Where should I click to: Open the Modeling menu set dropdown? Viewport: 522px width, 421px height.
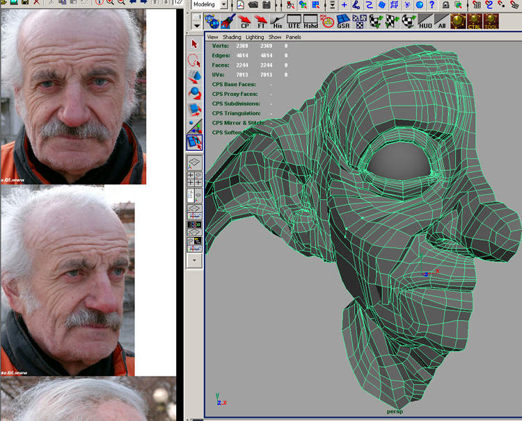[223, 5]
